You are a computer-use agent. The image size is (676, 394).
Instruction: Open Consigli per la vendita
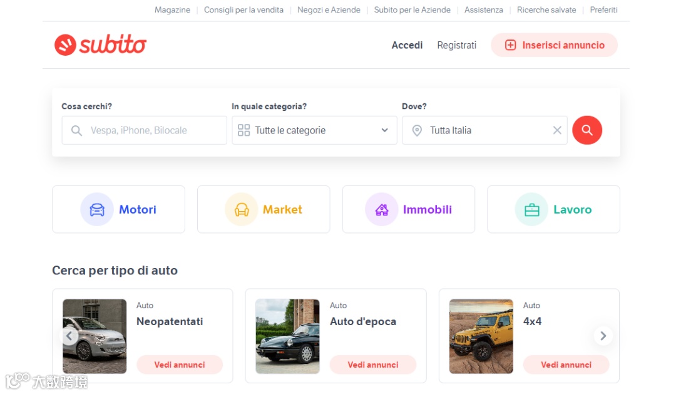click(243, 9)
